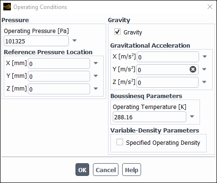Expand Z [mm] reference location dropdown
The height and width of the screenshot is (183, 217).
point(96,89)
